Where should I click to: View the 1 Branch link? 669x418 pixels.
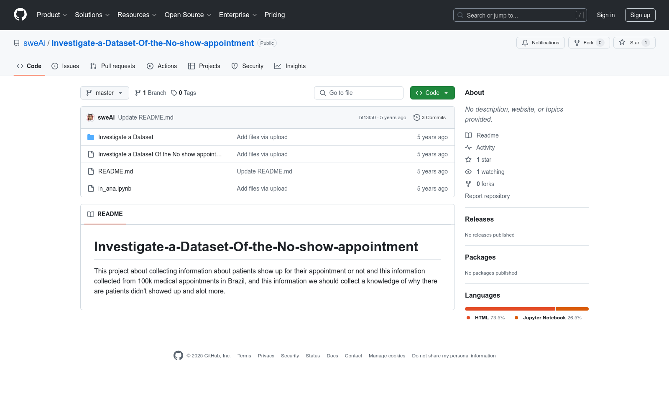coord(151,93)
